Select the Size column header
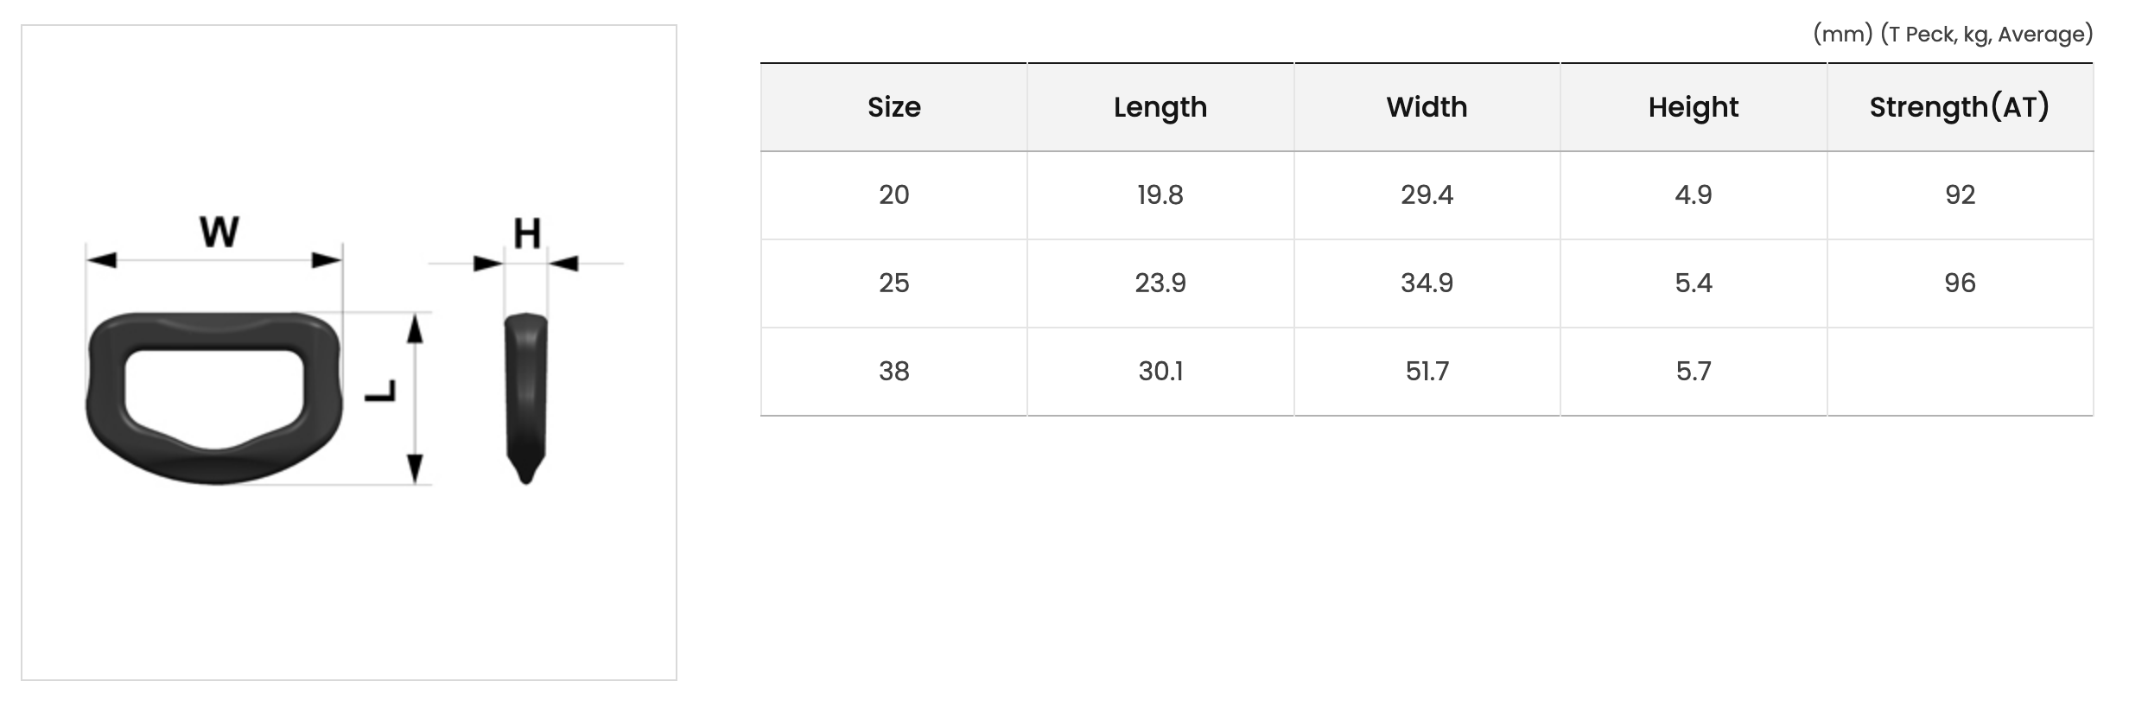The width and height of the screenshot is (2129, 726). [893, 107]
